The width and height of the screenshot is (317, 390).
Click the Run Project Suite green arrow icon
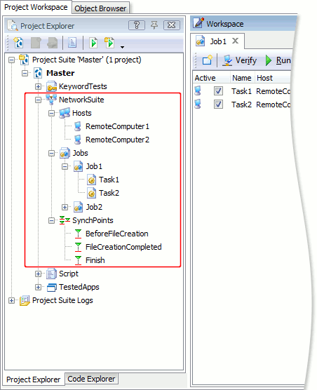tap(109, 43)
